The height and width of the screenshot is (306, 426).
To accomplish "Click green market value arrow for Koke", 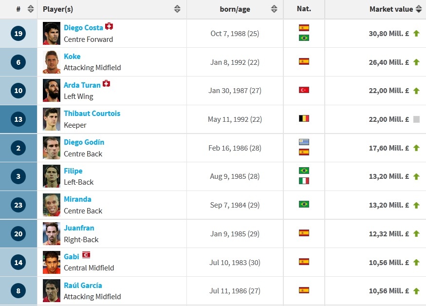I will (416, 62).
